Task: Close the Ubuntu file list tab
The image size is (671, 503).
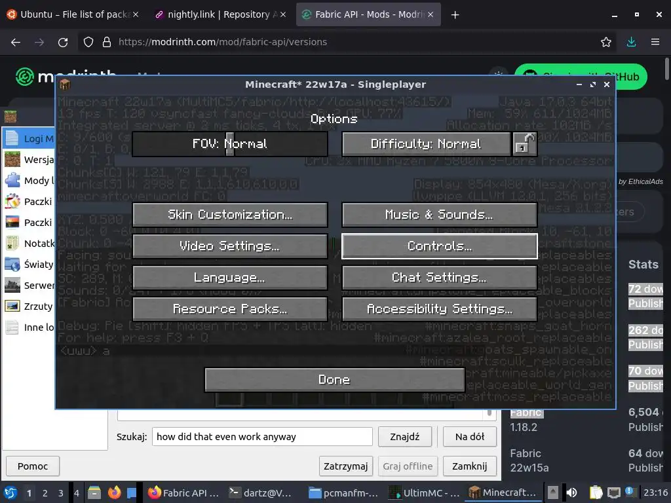Action: click(x=136, y=14)
